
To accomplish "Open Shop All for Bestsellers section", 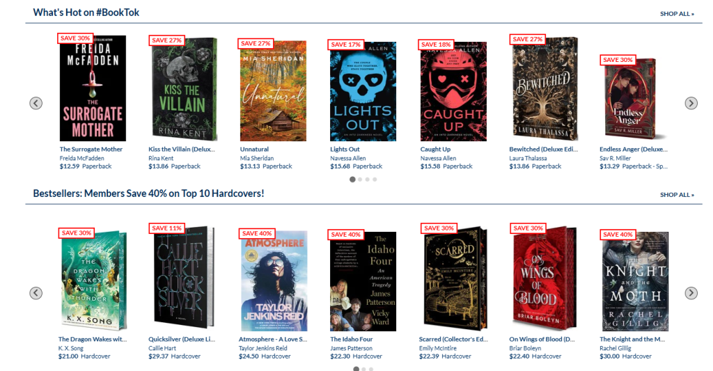I will tap(677, 195).
